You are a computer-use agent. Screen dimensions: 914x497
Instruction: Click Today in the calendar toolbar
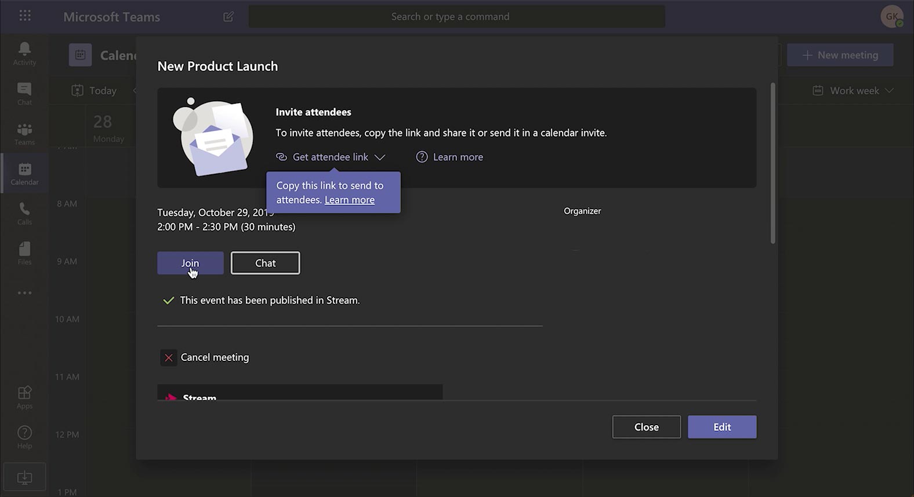pos(94,90)
